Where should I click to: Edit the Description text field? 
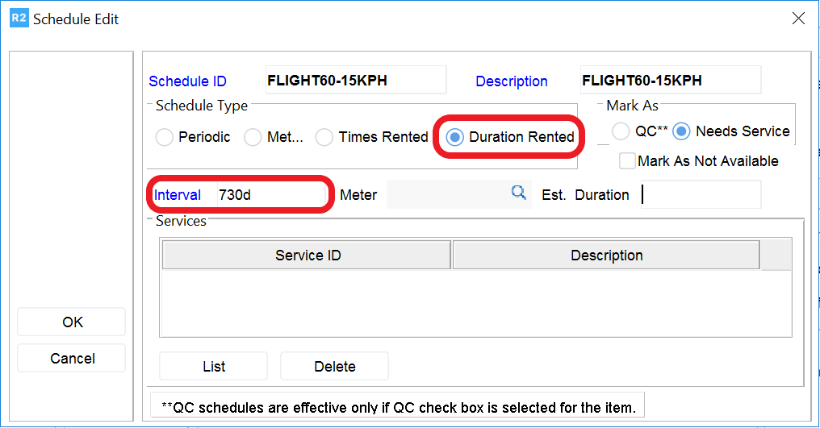pos(670,81)
